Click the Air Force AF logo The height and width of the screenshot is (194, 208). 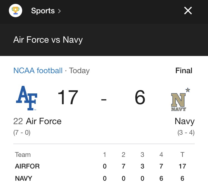(27, 98)
